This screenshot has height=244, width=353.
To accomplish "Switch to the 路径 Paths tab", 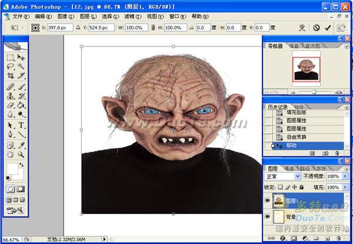I will click(305, 168).
